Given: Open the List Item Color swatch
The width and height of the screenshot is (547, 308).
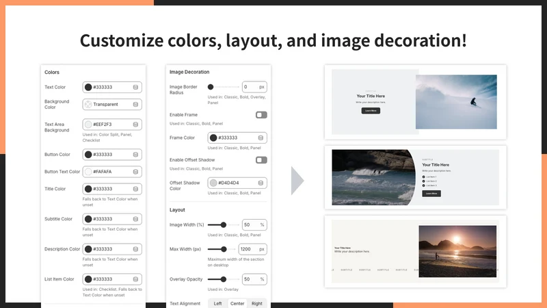Looking at the screenshot, I should coord(88,279).
